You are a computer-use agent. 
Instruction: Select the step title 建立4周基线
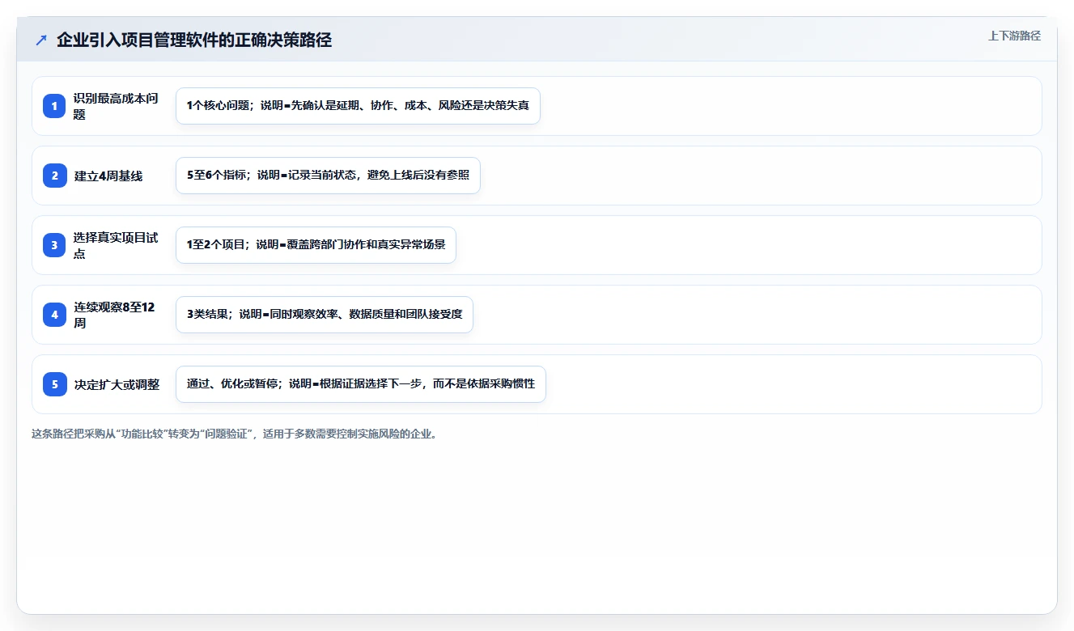[x=108, y=176]
